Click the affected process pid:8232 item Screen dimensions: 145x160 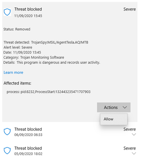(48, 92)
